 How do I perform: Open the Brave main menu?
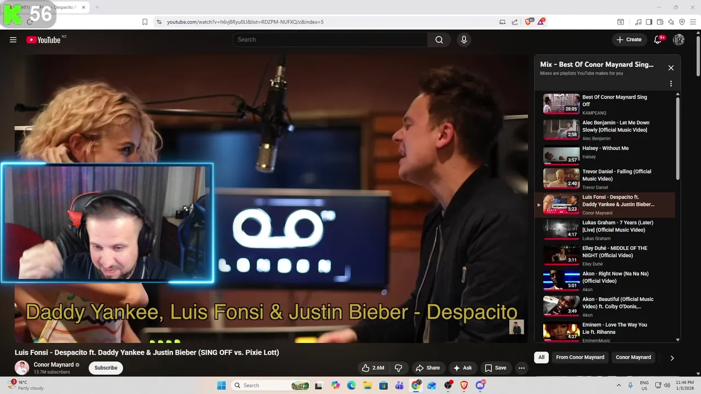(693, 22)
